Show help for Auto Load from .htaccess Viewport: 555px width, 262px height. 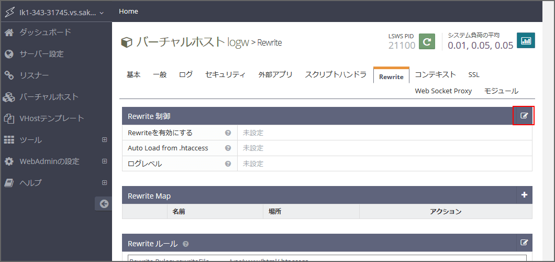coord(228,148)
